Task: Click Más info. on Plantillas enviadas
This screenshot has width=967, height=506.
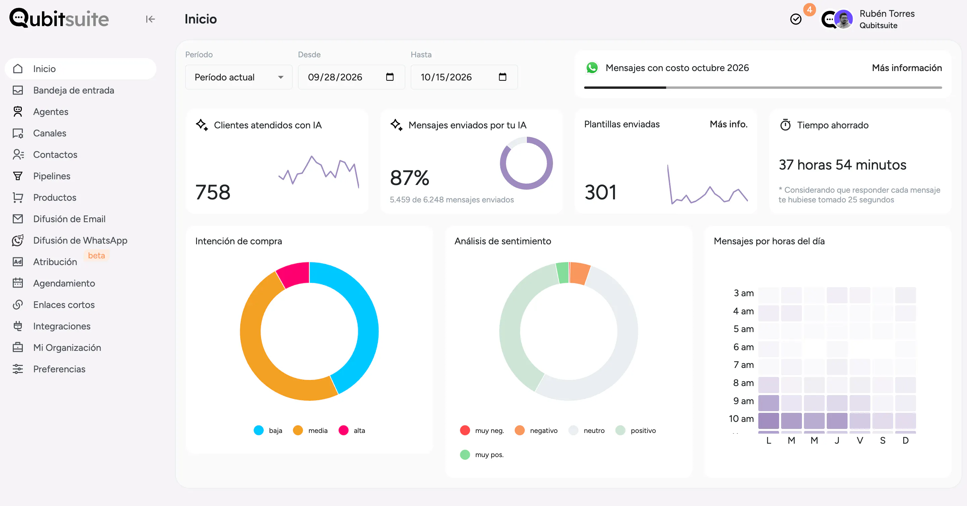Action: [x=728, y=124]
